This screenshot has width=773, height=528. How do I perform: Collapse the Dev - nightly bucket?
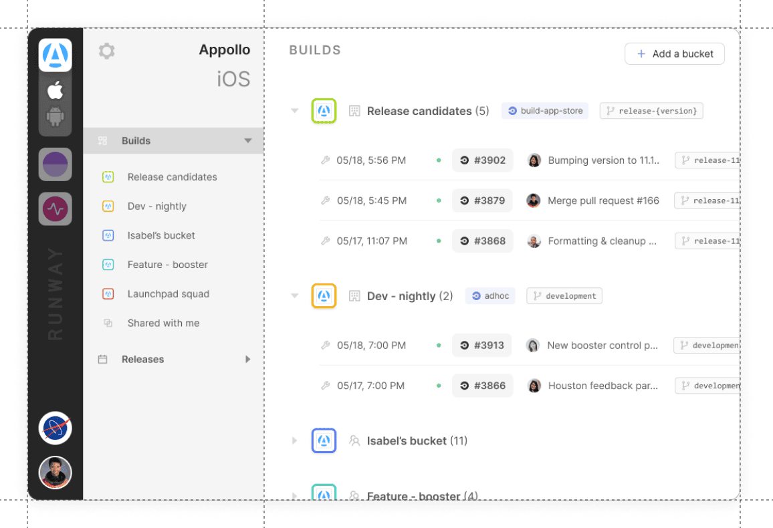(294, 296)
